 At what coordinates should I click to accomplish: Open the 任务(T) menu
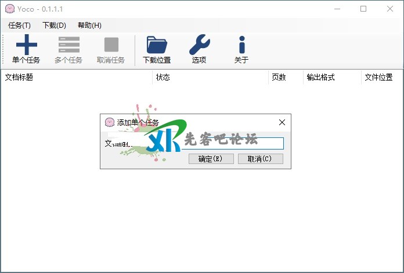(20, 26)
